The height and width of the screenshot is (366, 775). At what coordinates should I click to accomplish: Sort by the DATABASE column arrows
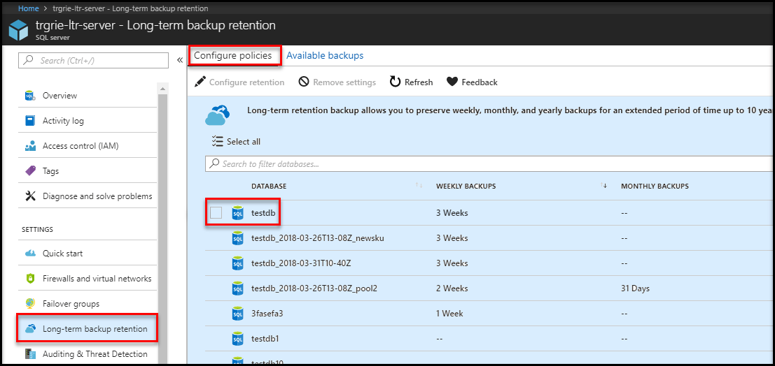point(419,186)
